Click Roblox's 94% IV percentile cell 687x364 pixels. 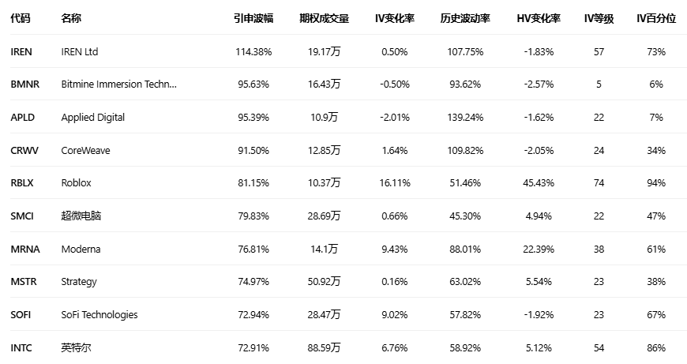coord(656,182)
